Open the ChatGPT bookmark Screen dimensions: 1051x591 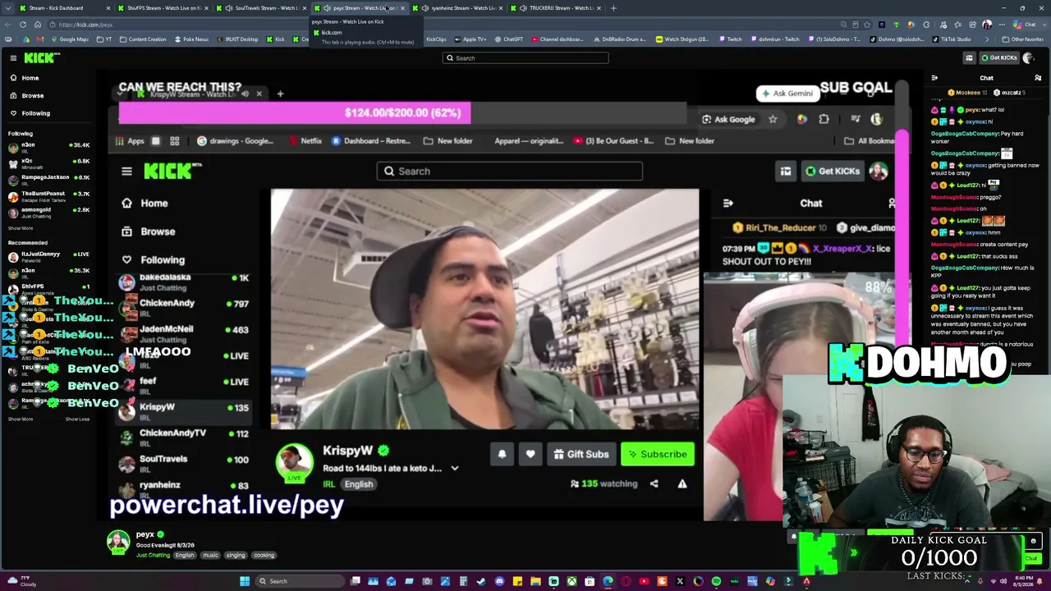coord(509,39)
